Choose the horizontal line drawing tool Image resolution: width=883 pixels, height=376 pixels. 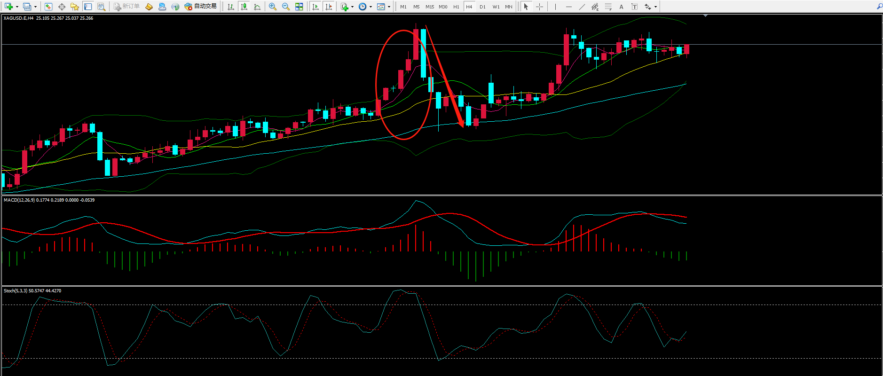coord(569,7)
